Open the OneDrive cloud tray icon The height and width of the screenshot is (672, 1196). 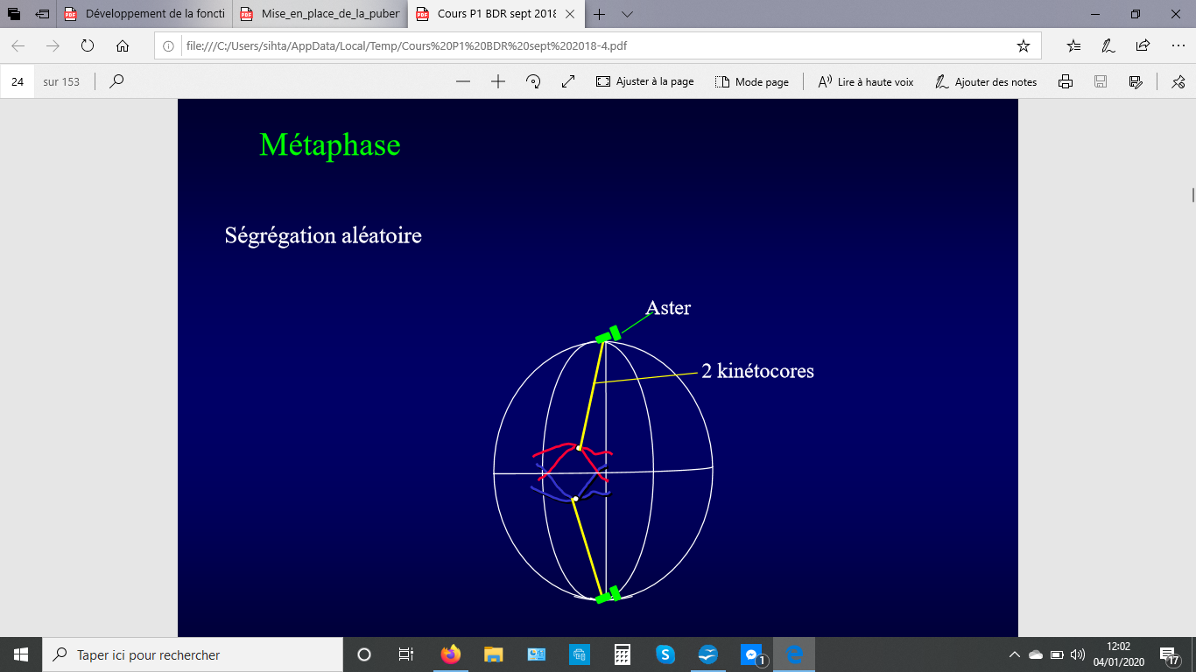coord(1036,654)
